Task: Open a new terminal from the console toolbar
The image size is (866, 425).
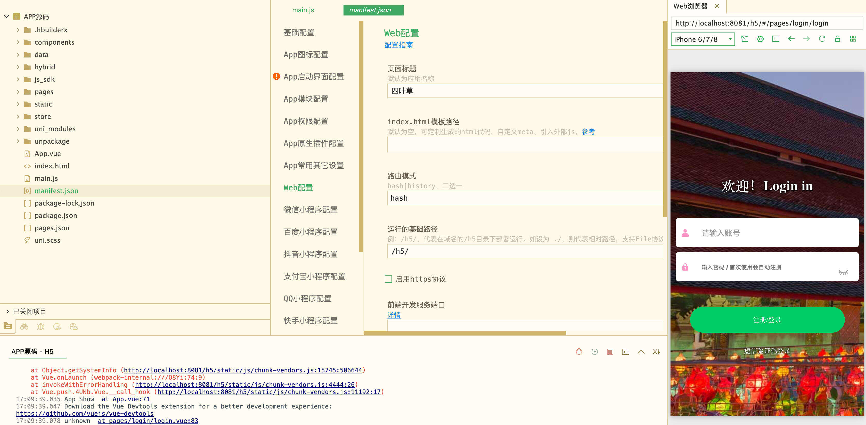Action: (625, 351)
